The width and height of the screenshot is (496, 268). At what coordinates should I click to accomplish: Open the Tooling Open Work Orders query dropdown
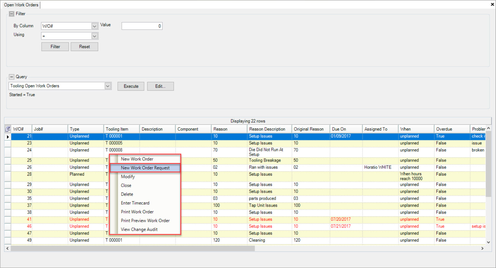tap(108, 86)
